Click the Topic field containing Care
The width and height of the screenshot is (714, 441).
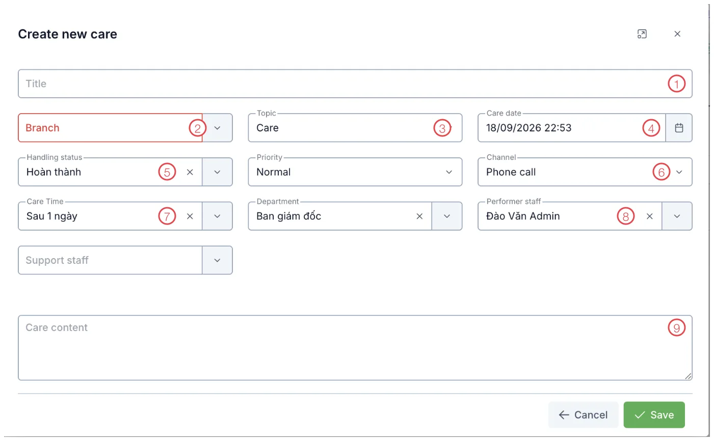tap(355, 128)
